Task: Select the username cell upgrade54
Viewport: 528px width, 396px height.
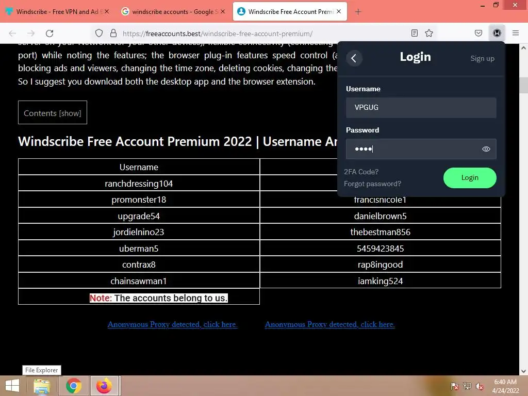Action: [139, 216]
